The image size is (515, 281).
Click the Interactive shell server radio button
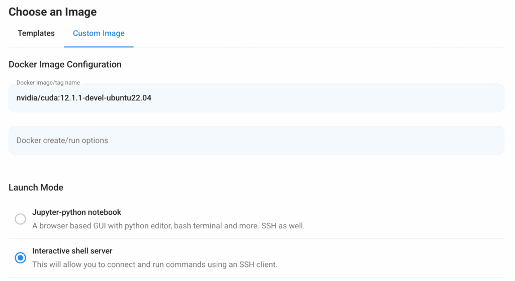(20, 258)
